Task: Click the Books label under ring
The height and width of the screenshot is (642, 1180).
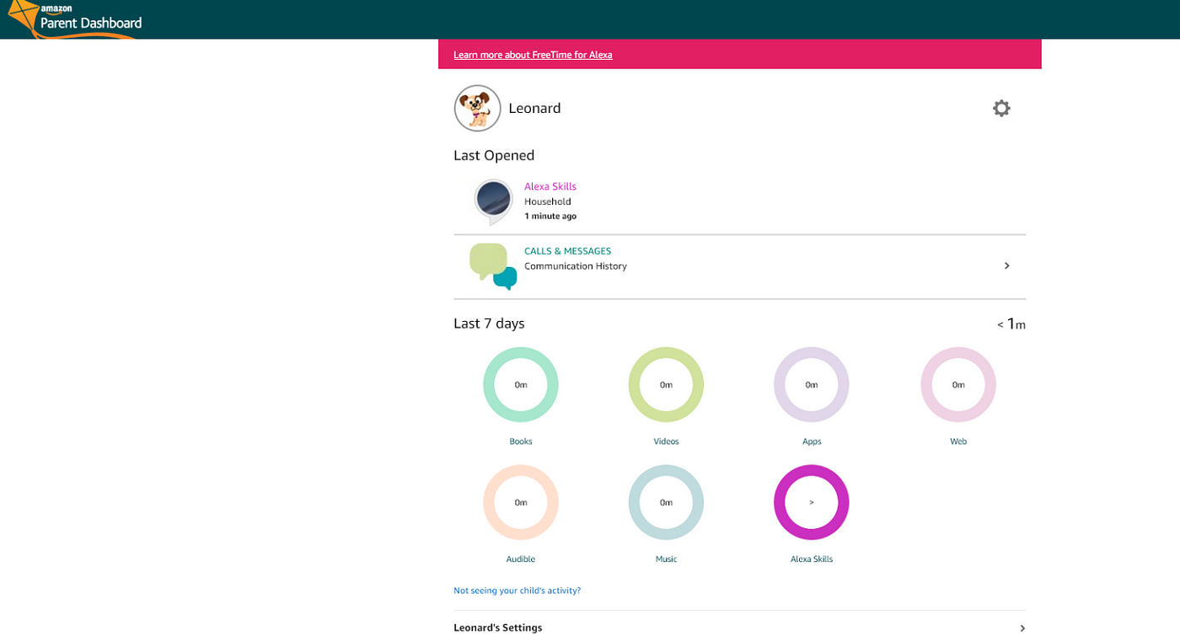Action: coord(521,441)
